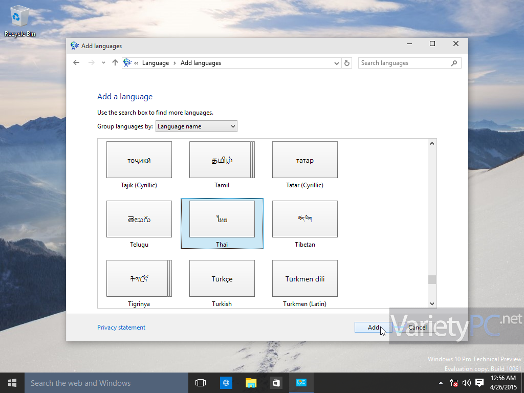Select the Language breadcrumb
Screen dimensions: 524x393
pos(156,63)
